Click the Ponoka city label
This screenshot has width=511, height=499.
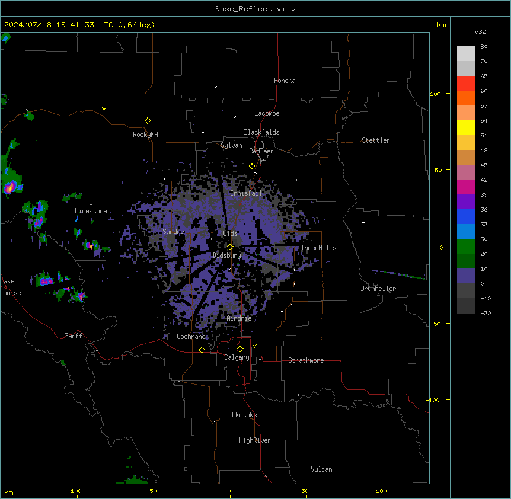click(285, 81)
